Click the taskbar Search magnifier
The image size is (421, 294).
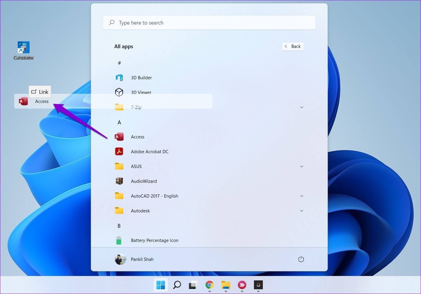click(177, 285)
